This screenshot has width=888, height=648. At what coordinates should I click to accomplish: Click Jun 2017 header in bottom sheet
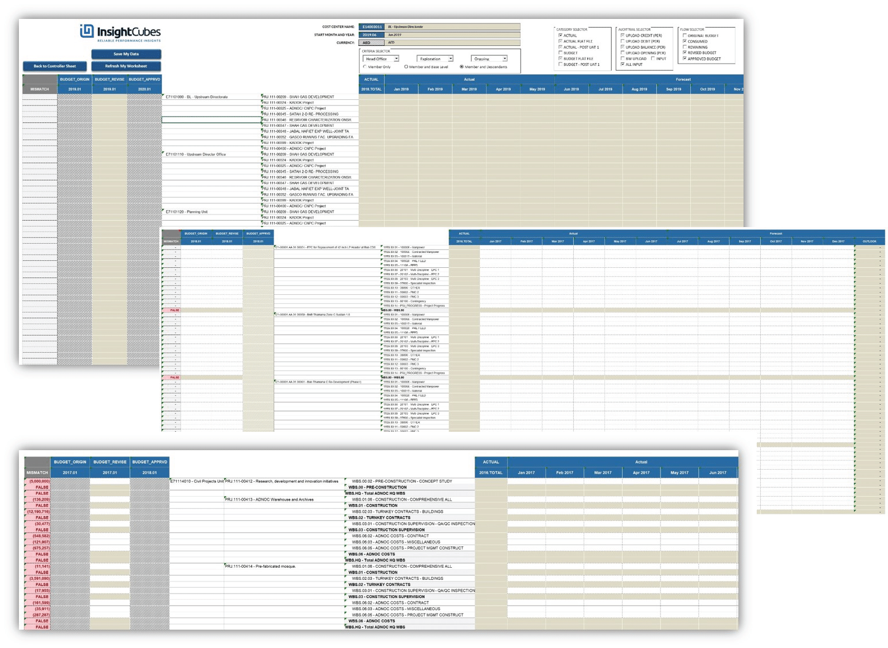tap(718, 473)
